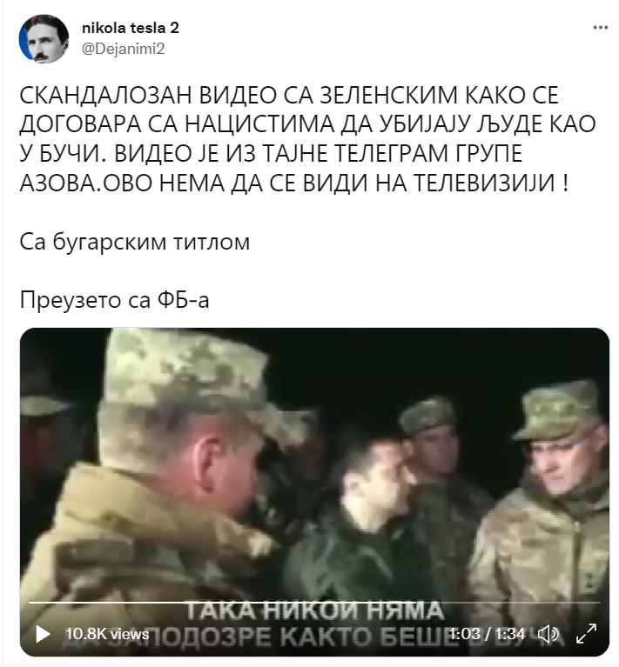Open the @Dejanimi2 handle link
Screen dimensions: 619x667
coord(123,49)
